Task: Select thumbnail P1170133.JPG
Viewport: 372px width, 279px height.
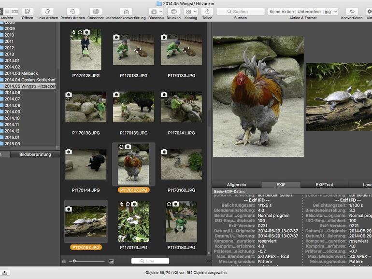Action: 181,50
